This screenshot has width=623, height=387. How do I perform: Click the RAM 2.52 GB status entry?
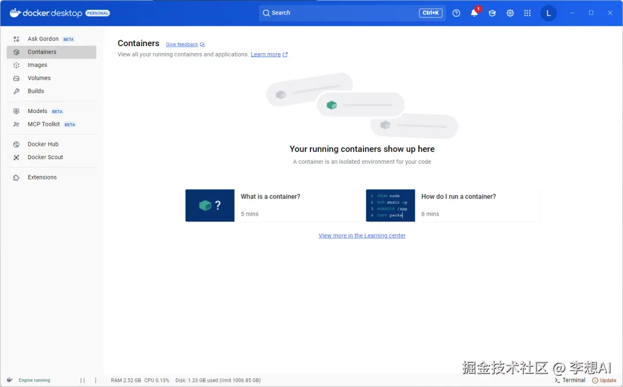tap(126, 380)
